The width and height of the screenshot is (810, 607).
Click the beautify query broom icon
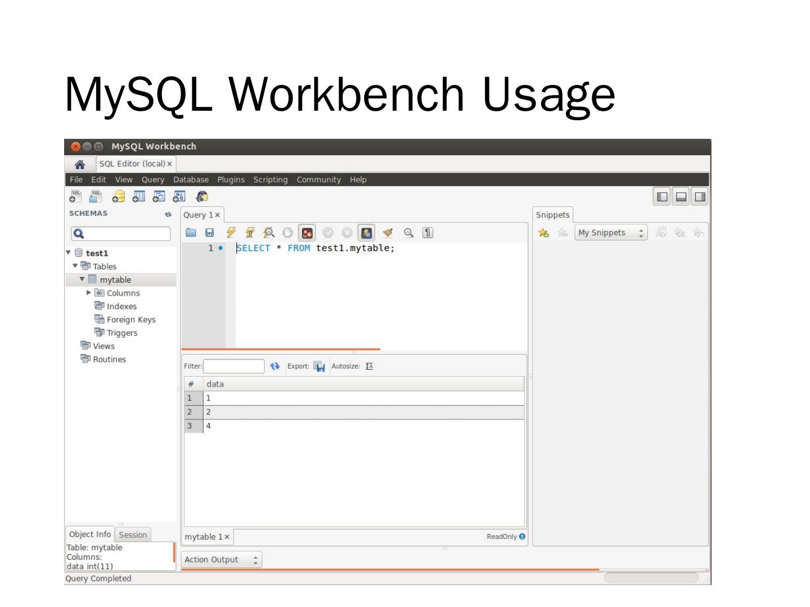click(x=388, y=233)
